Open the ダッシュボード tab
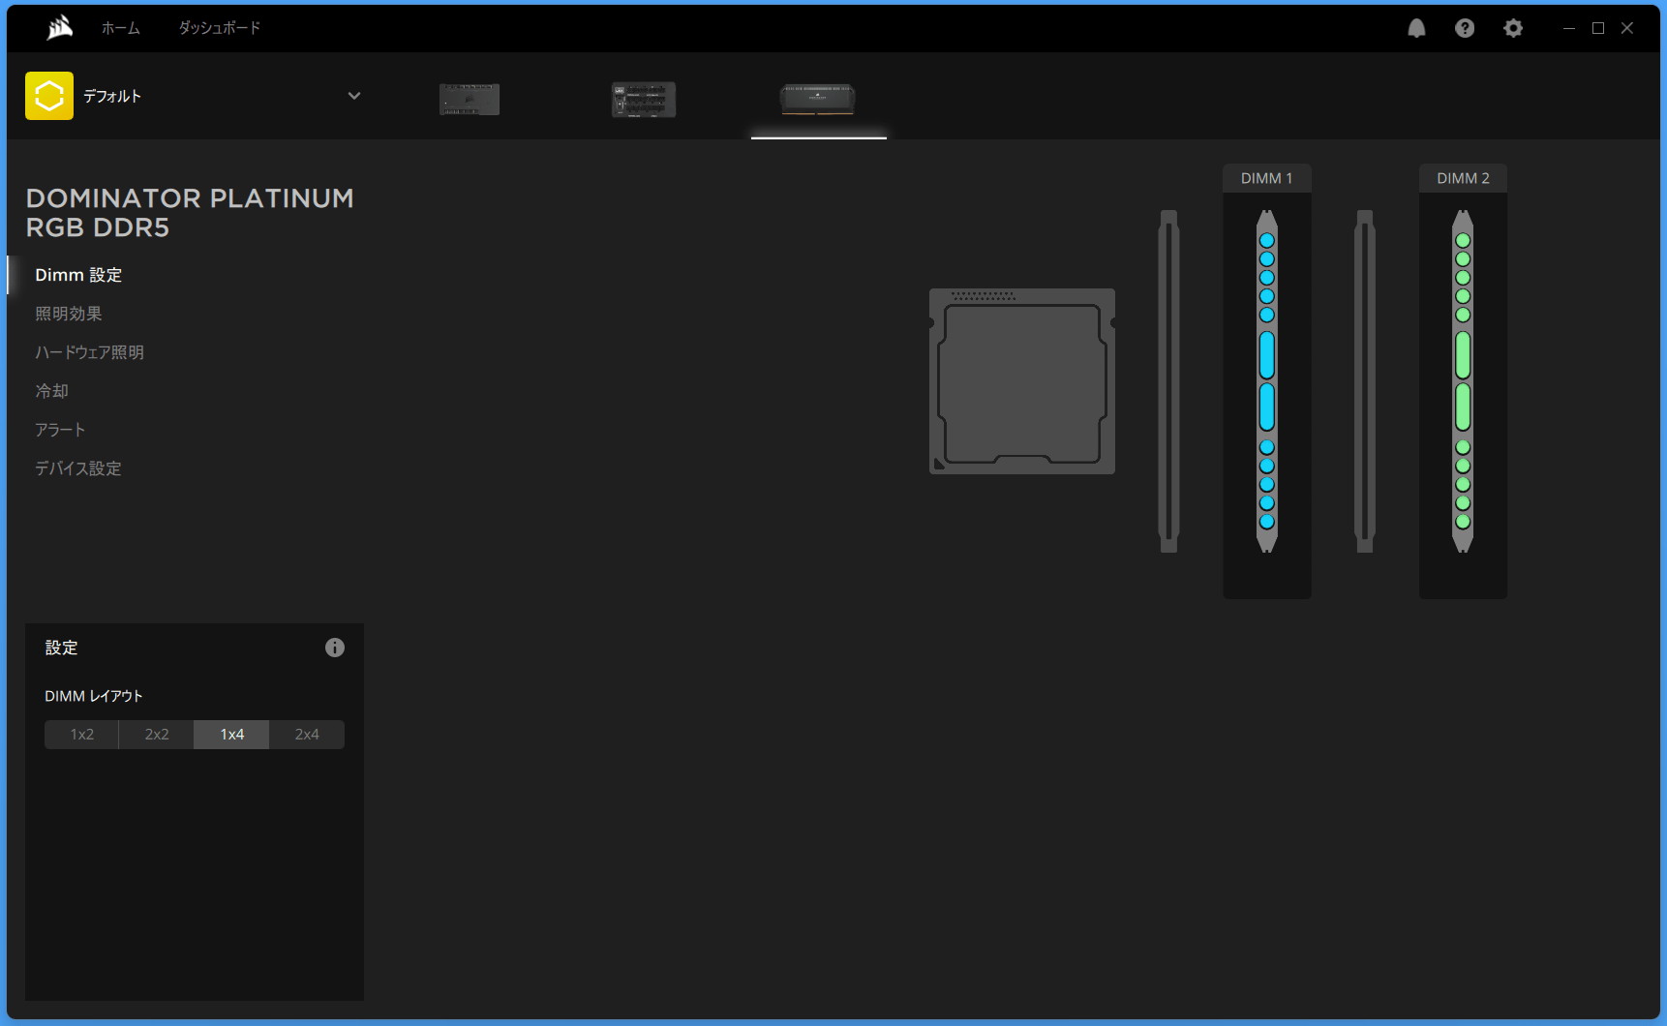1667x1026 pixels. pyautogui.click(x=220, y=28)
